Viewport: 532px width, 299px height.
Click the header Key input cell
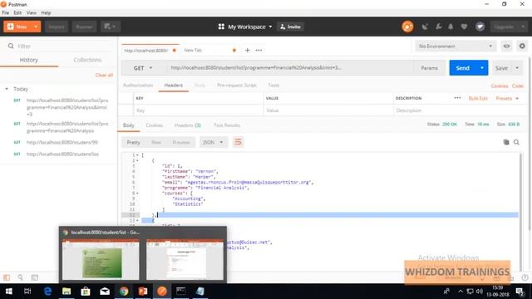[198, 110]
